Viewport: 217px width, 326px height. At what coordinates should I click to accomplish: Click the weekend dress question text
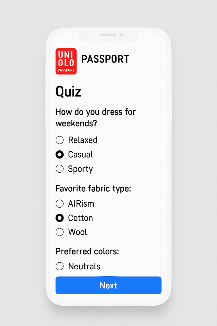pyautogui.click(x=95, y=117)
